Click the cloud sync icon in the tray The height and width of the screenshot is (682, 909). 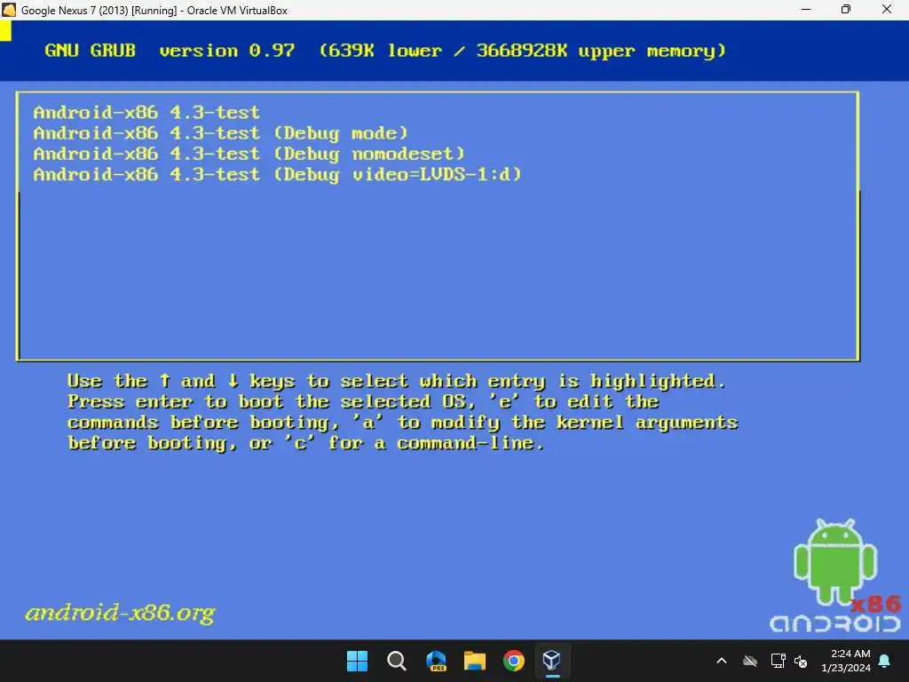tap(750, 661)
